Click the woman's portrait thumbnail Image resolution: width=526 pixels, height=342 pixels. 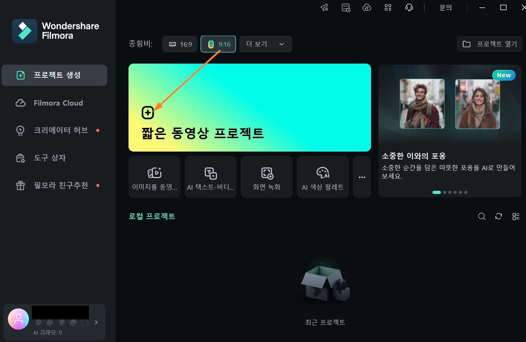point(478,104)
